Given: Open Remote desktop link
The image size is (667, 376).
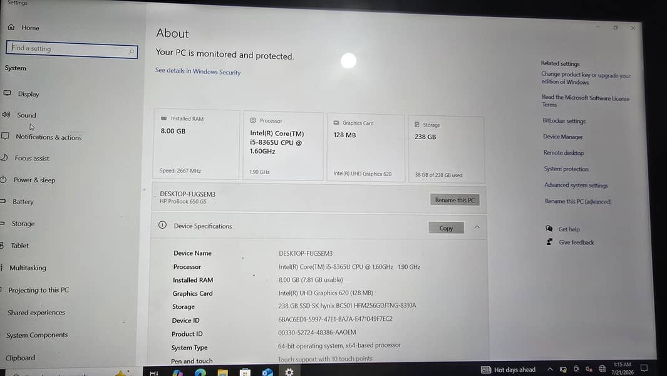Looking at the screenshot, I should click(x=564, y=152).
